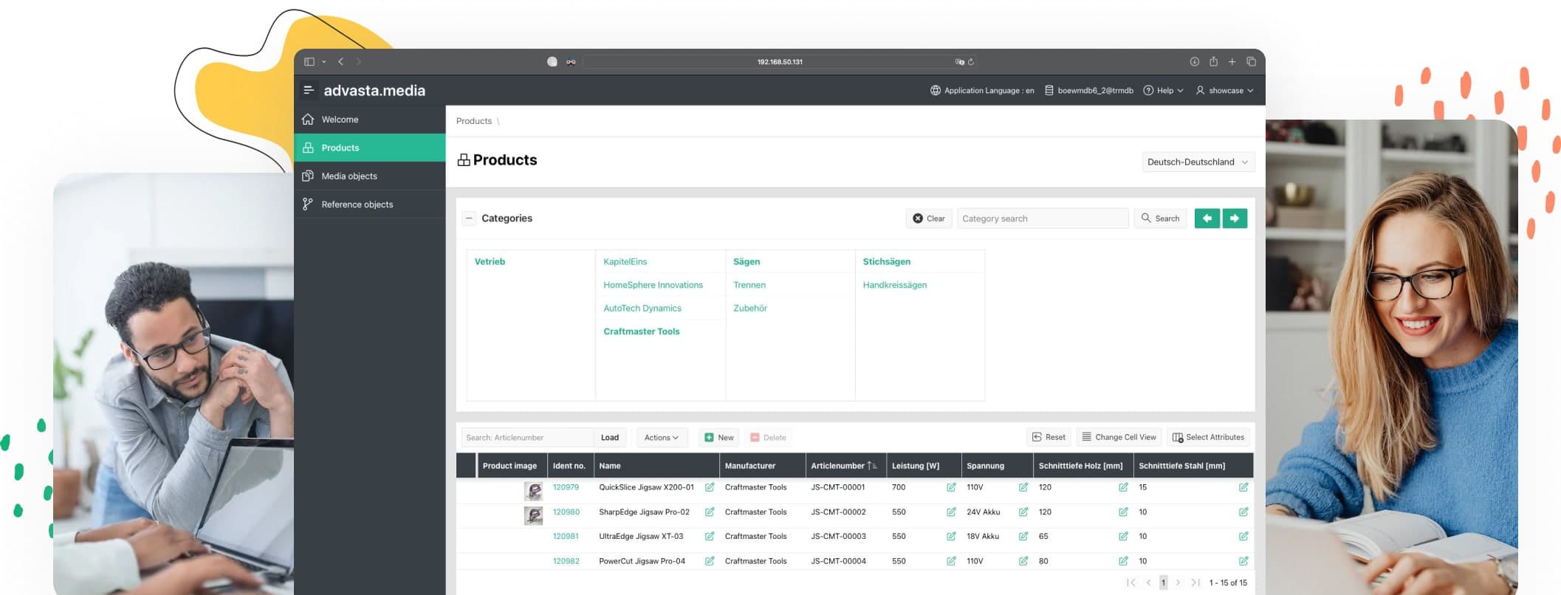The image size is (1561, 595).
Task: Show the browser tab overview icon
Action: point(1251,62)
